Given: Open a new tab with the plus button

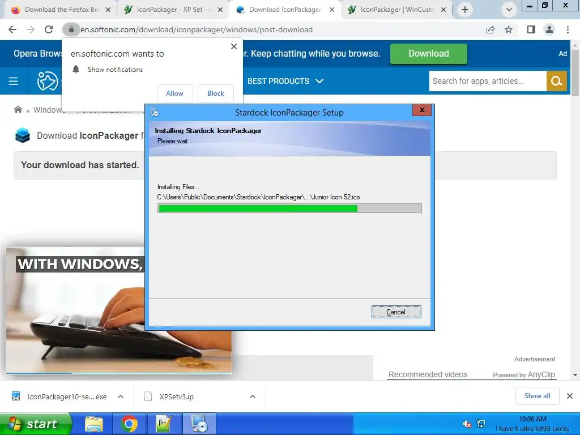Looking at the screenshot, I should click(x=465, y=10).
